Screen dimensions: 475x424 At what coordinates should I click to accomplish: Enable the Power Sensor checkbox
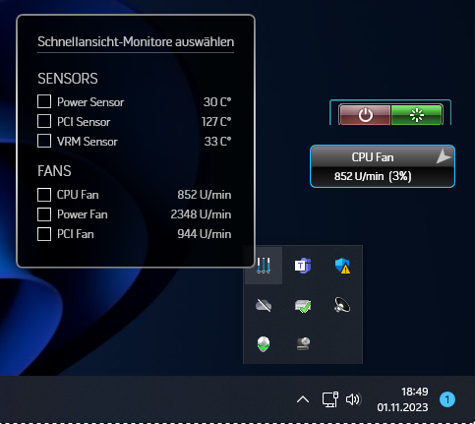point(44,101)
